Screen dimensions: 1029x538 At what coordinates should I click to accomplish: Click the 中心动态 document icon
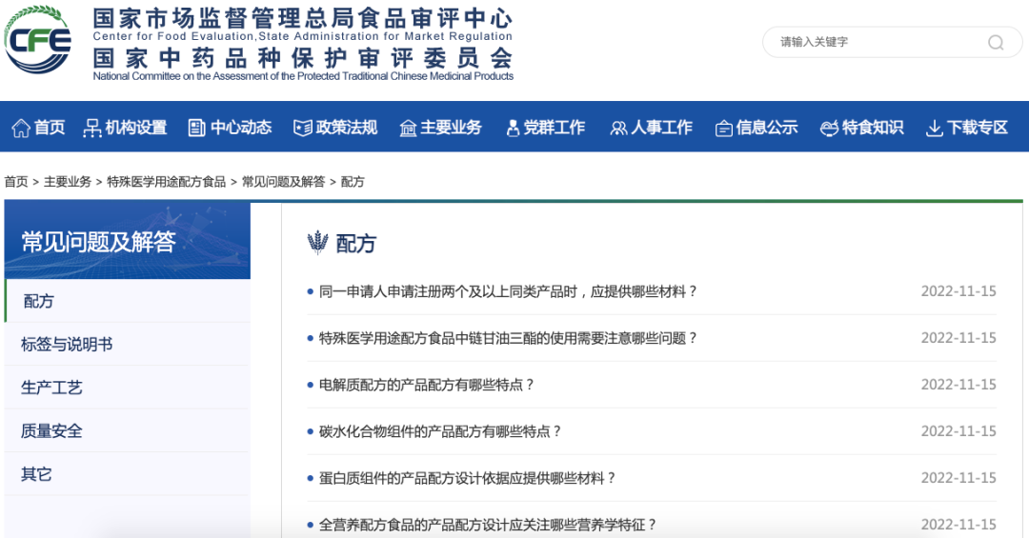tap(197, 128)
